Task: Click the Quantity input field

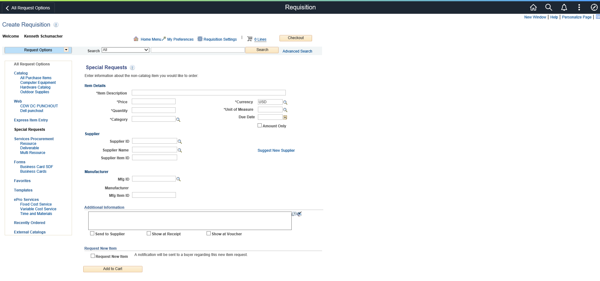Action: pyautogui.click(x=154, y=110)
